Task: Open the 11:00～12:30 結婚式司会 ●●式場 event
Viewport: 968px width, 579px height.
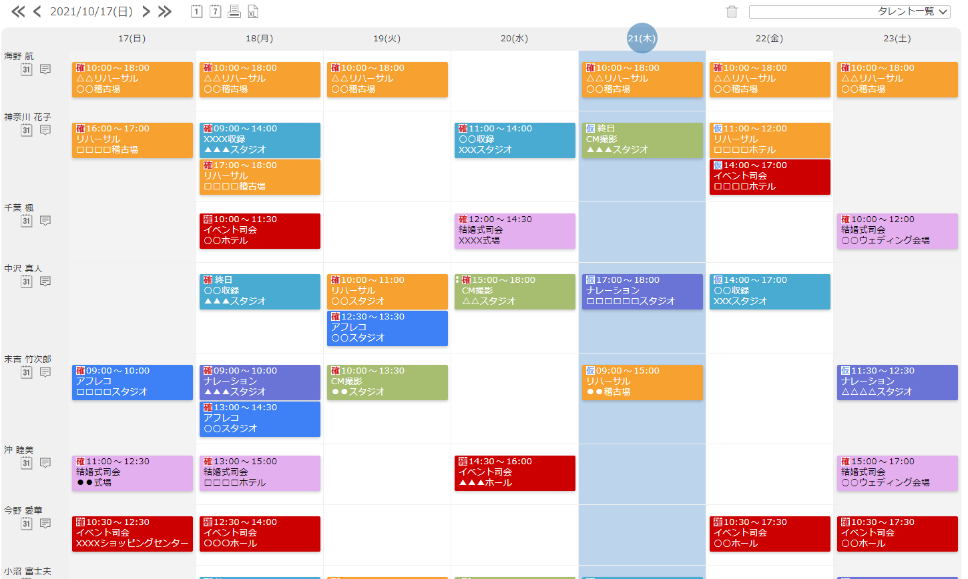Action: (x=132, y=473)
